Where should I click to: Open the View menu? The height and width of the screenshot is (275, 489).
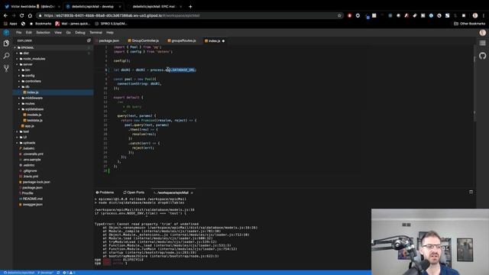coord(58,32)
